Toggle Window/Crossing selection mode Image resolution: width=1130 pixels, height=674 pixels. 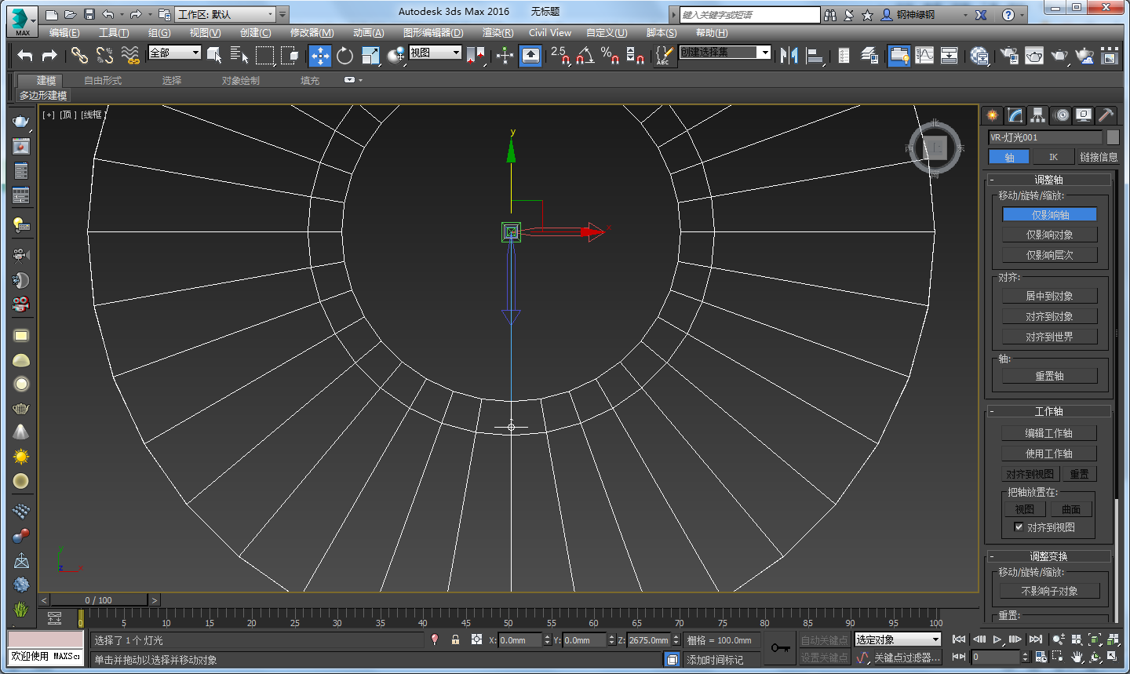(290, 55)
